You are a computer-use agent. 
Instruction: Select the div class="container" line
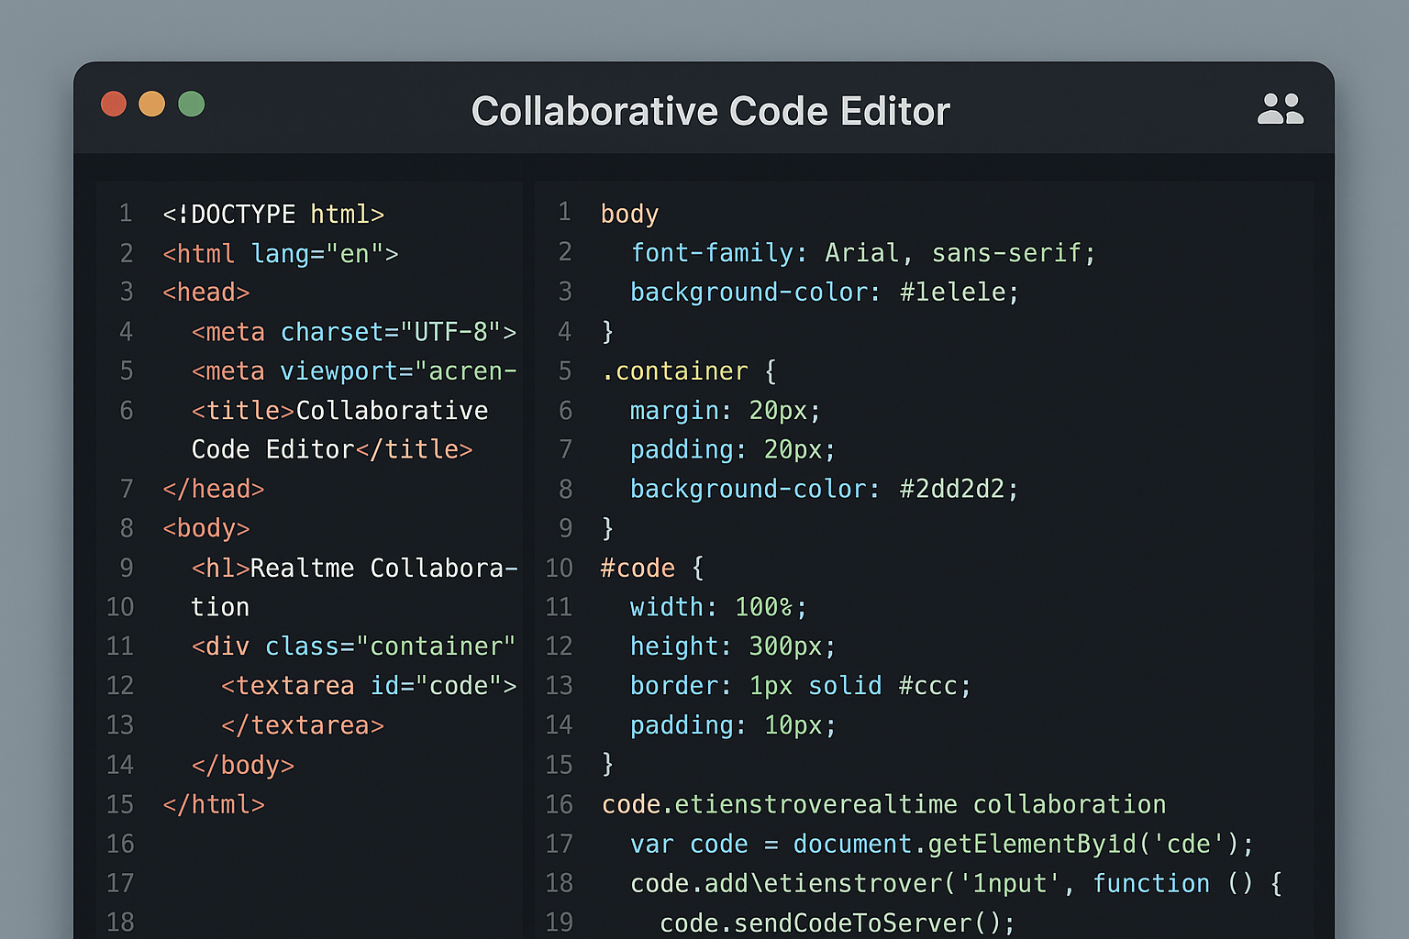(353, 646)
